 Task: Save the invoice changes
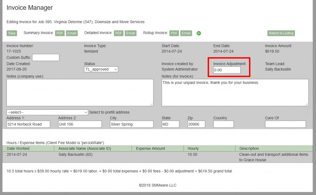[12, 33]
